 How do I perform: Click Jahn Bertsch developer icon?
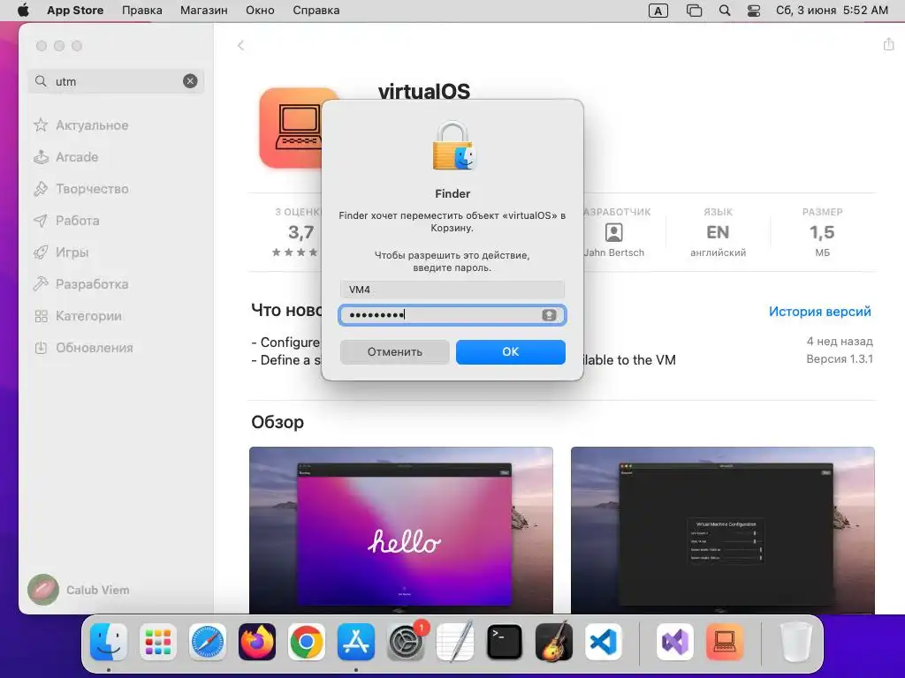pyautogui.click(x=613, y=232)
